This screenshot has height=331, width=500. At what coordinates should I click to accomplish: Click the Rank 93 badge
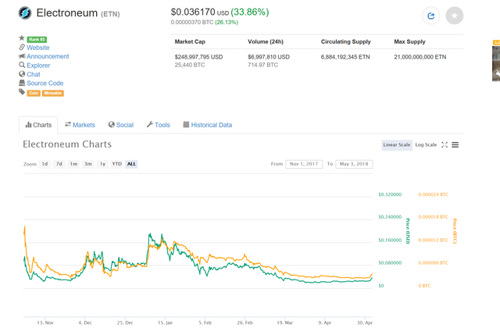37,40
